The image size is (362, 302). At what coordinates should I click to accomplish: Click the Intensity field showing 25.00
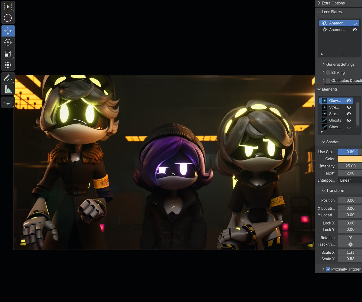point(350,166)
